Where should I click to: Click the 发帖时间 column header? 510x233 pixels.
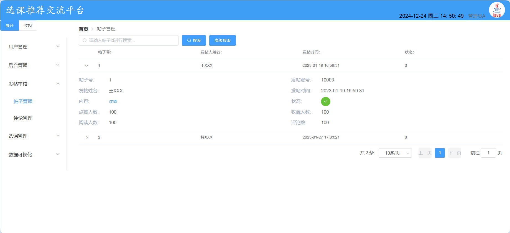coord(311,52)
